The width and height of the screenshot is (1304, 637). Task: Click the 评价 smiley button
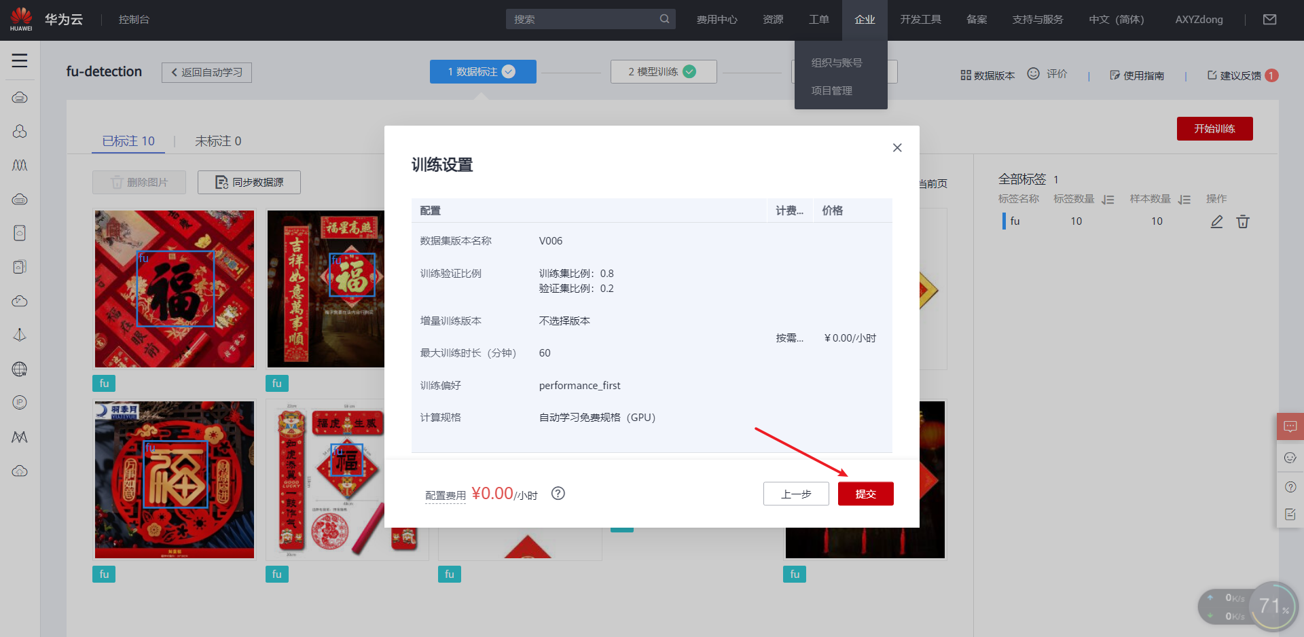[x=1047, y=74]
